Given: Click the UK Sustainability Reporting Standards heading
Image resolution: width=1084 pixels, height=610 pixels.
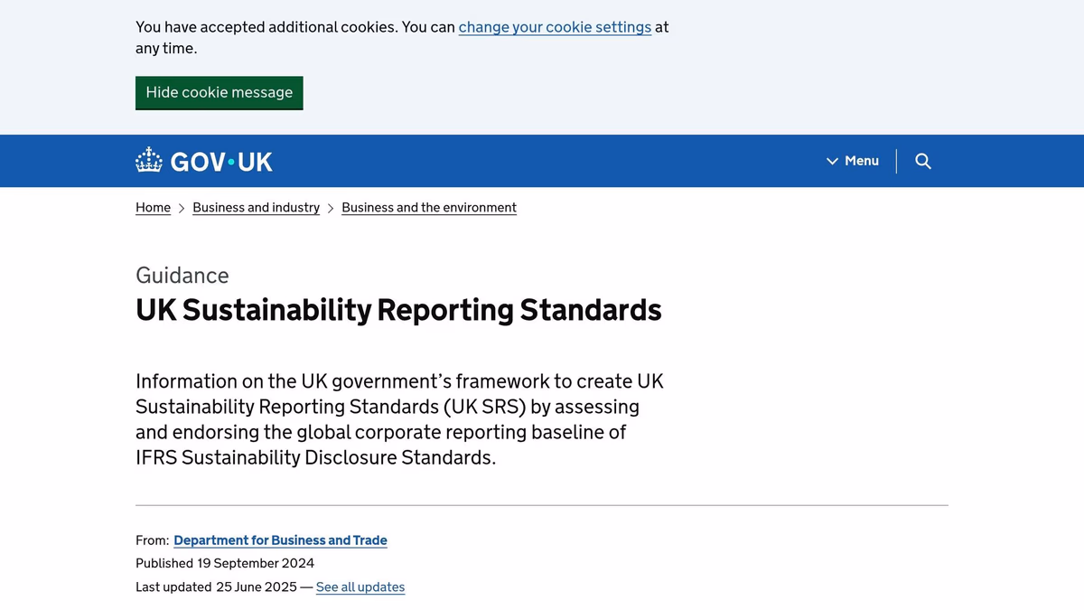Looking at the screenshot, I should (398, 310).
